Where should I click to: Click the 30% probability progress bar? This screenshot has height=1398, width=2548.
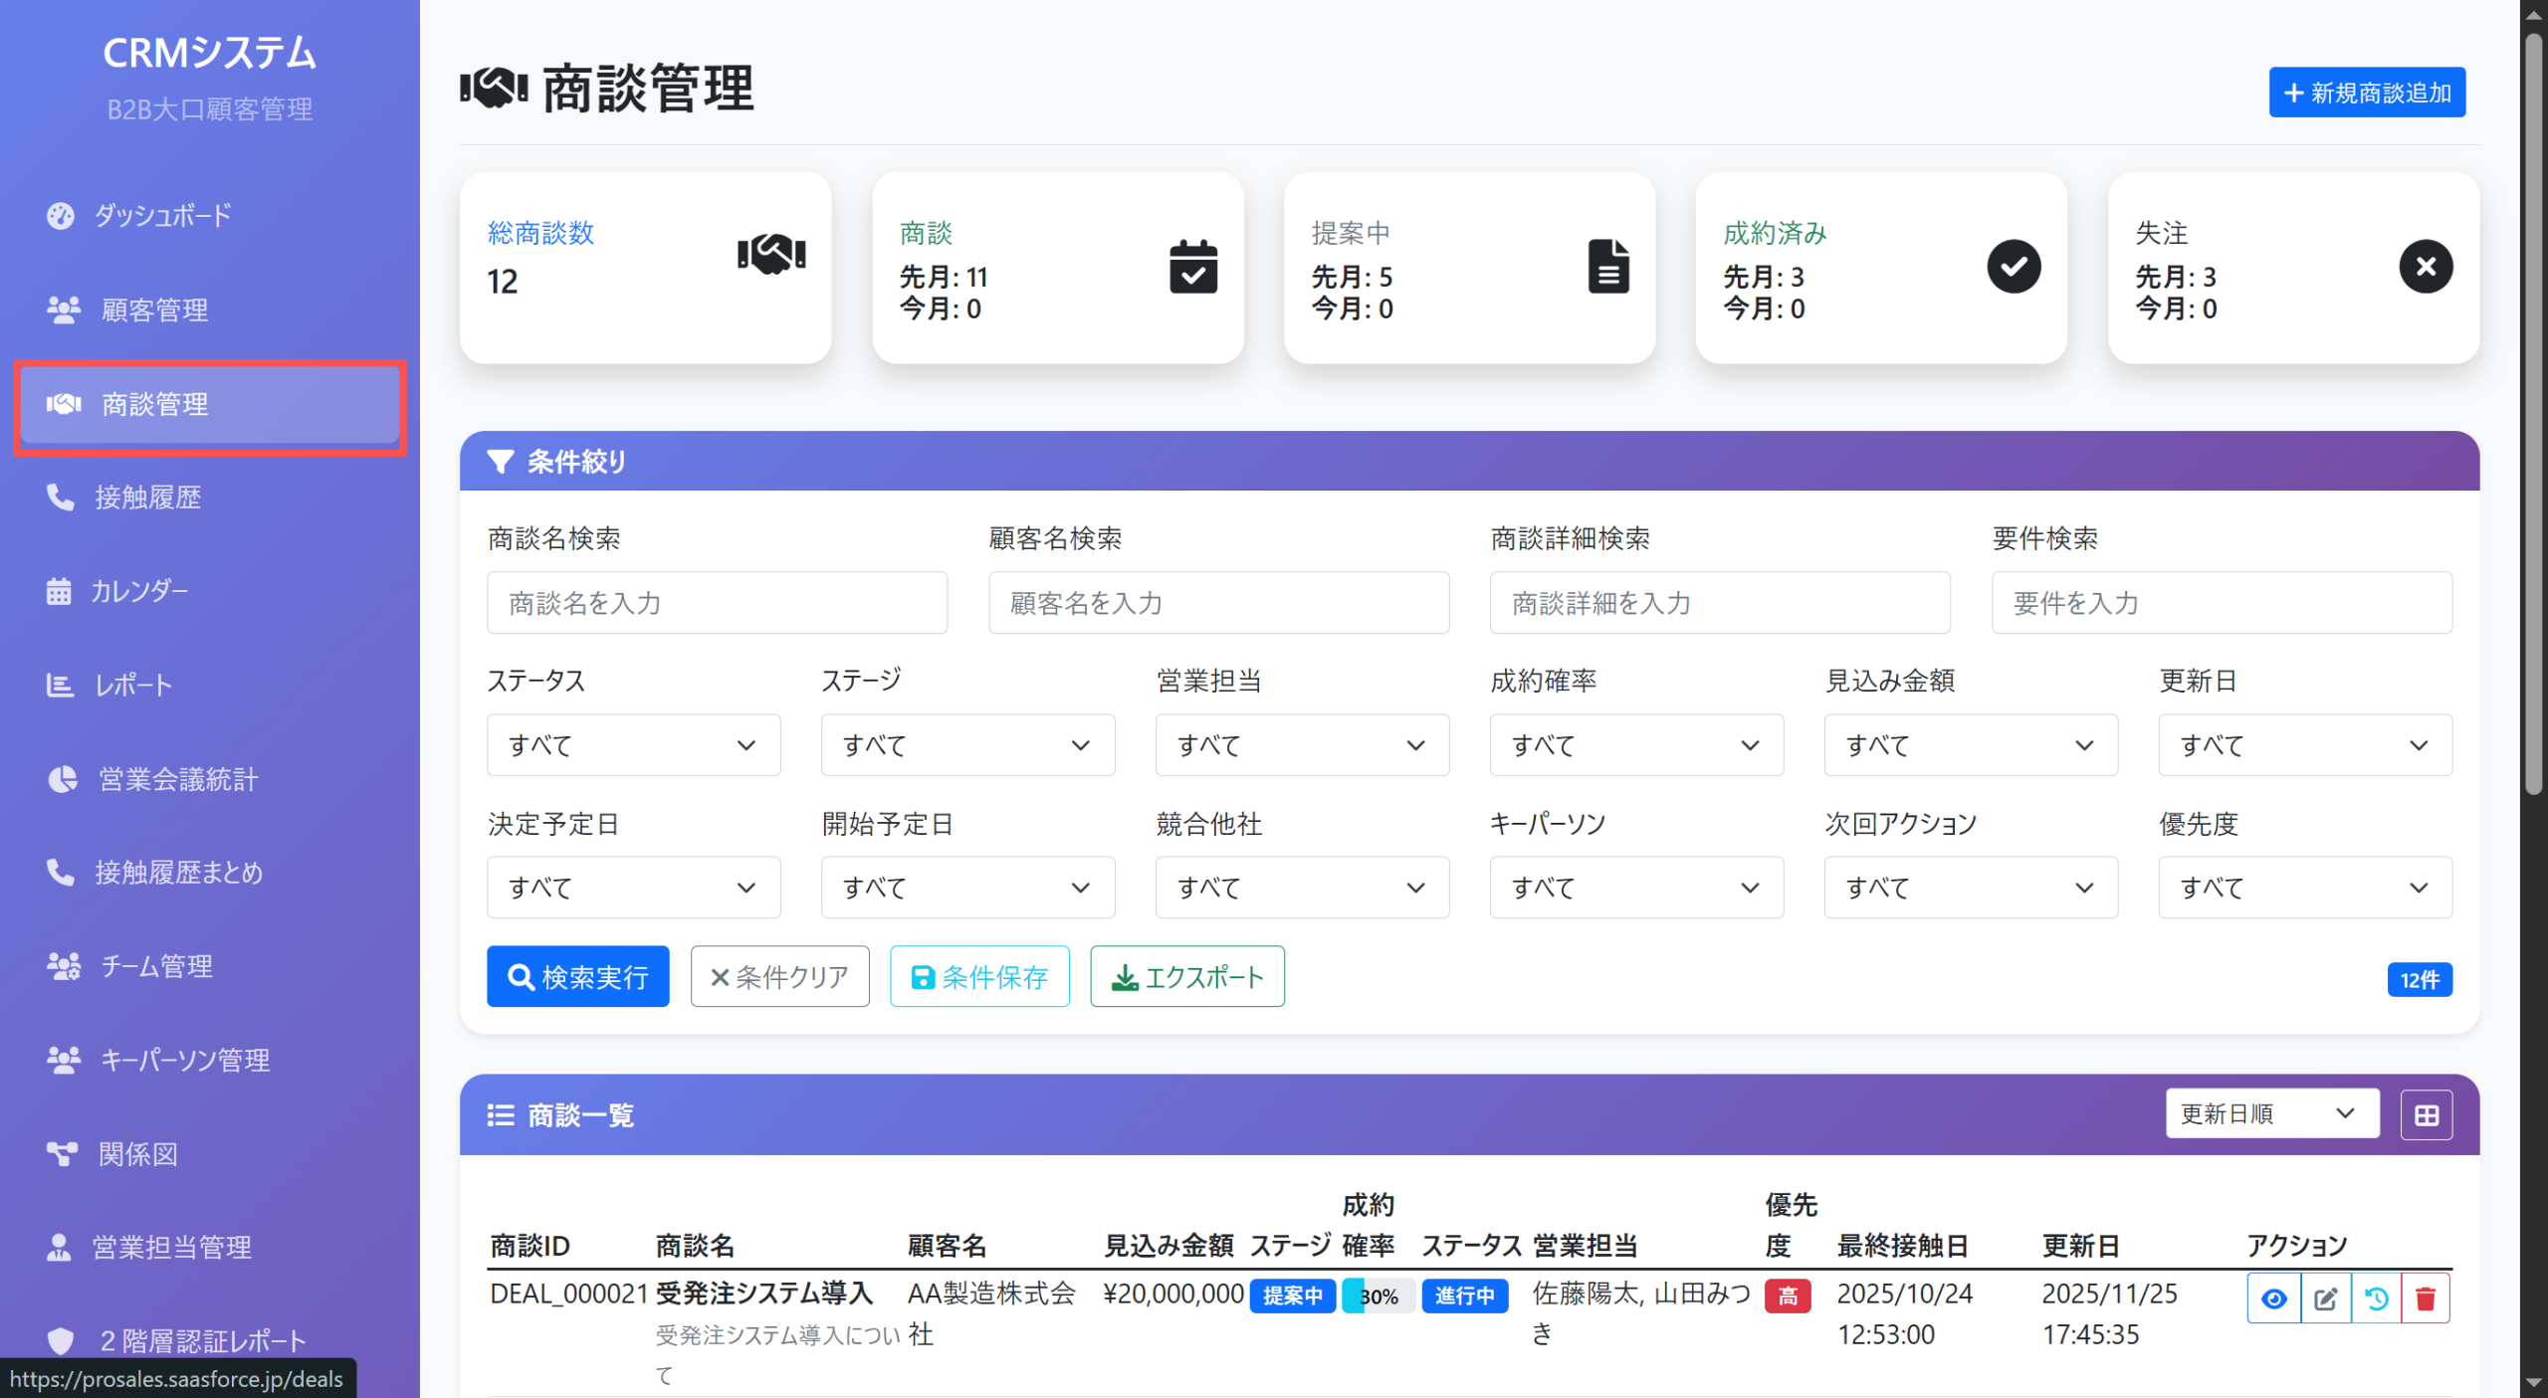click(1379, 1297)
